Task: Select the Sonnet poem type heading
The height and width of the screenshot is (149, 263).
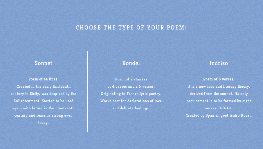Action: coord(44,63)
